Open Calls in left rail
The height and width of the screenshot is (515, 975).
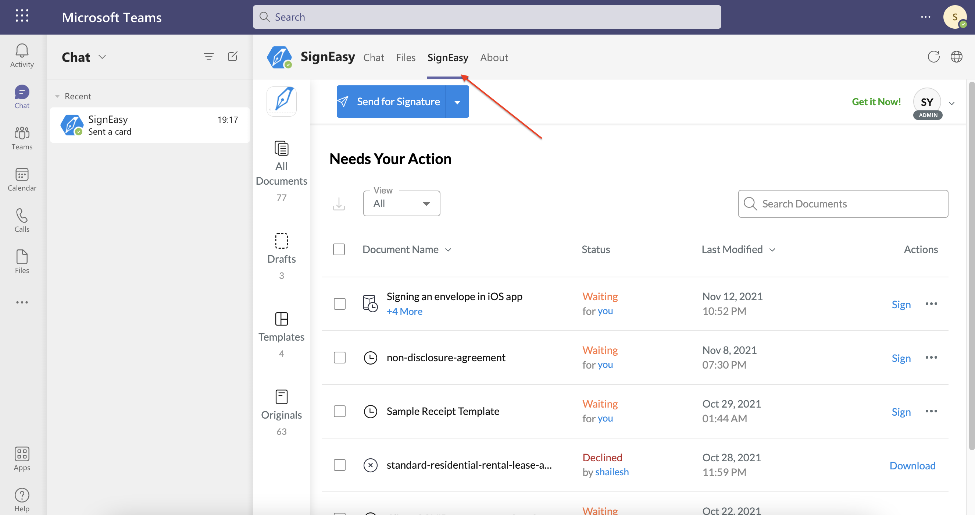coord(22,220)
